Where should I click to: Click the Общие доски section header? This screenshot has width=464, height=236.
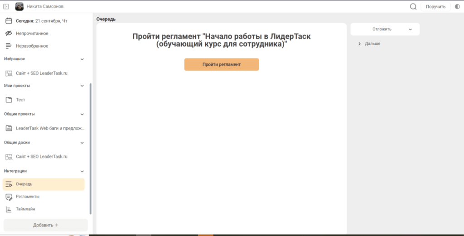(17, 143)
